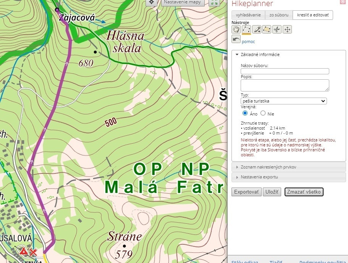Pick the move arrows tool

click(287, 29)
